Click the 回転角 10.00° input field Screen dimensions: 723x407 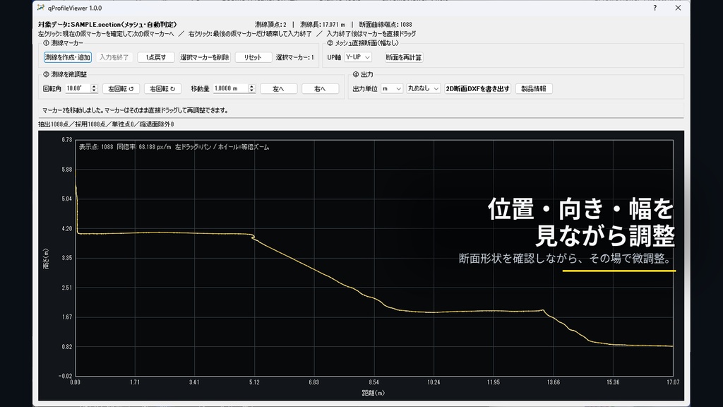pos(78,88)
